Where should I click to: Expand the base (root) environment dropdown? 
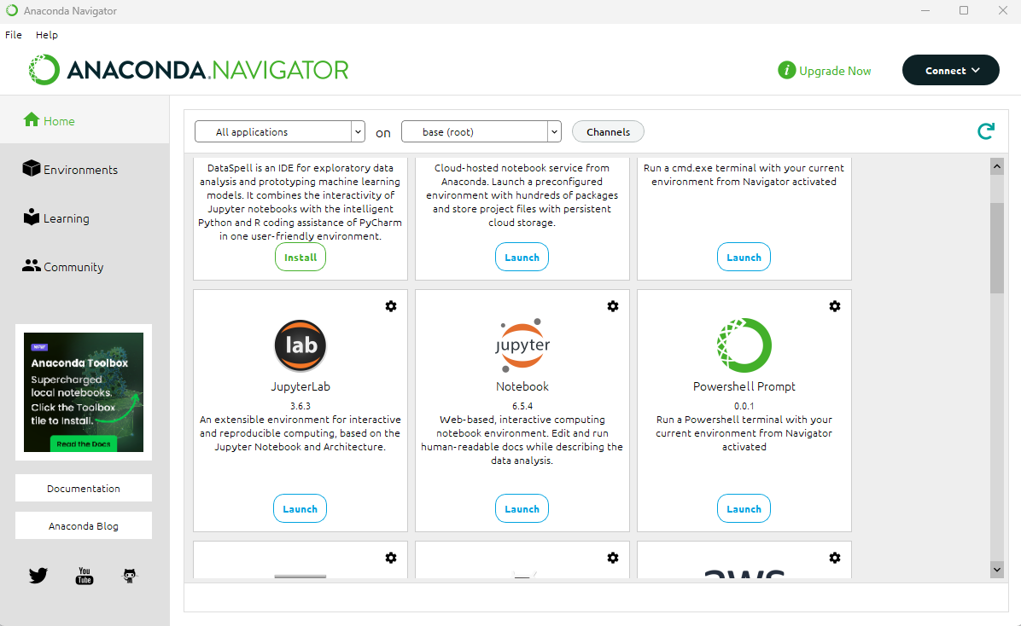(481, 131)
